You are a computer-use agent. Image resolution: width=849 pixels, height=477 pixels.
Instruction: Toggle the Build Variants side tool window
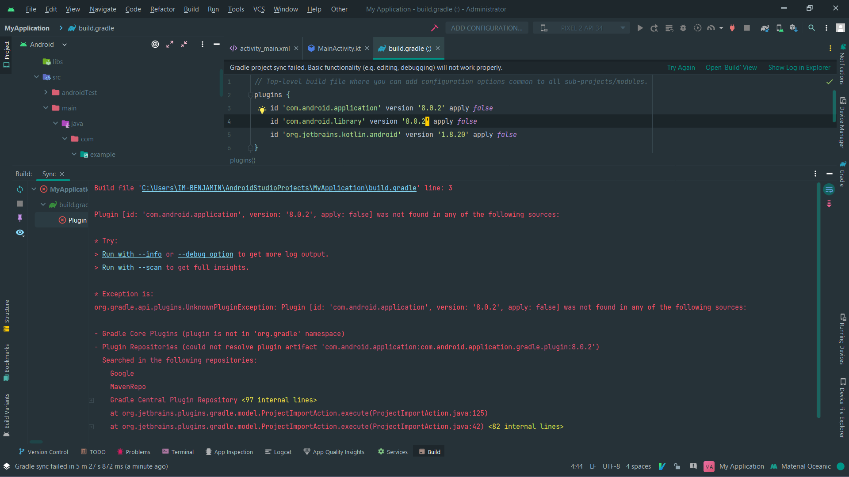pos(6,415)
